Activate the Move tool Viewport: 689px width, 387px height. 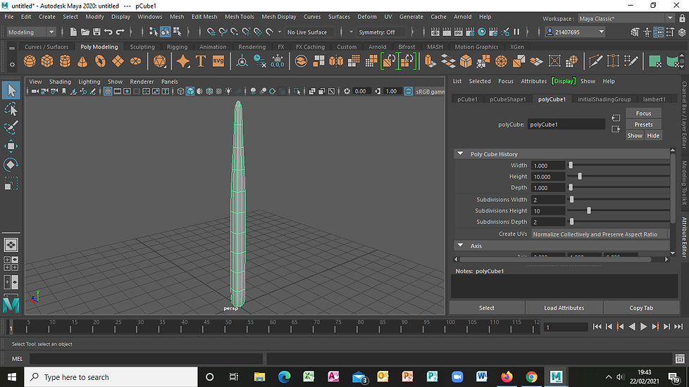point(11,146)
